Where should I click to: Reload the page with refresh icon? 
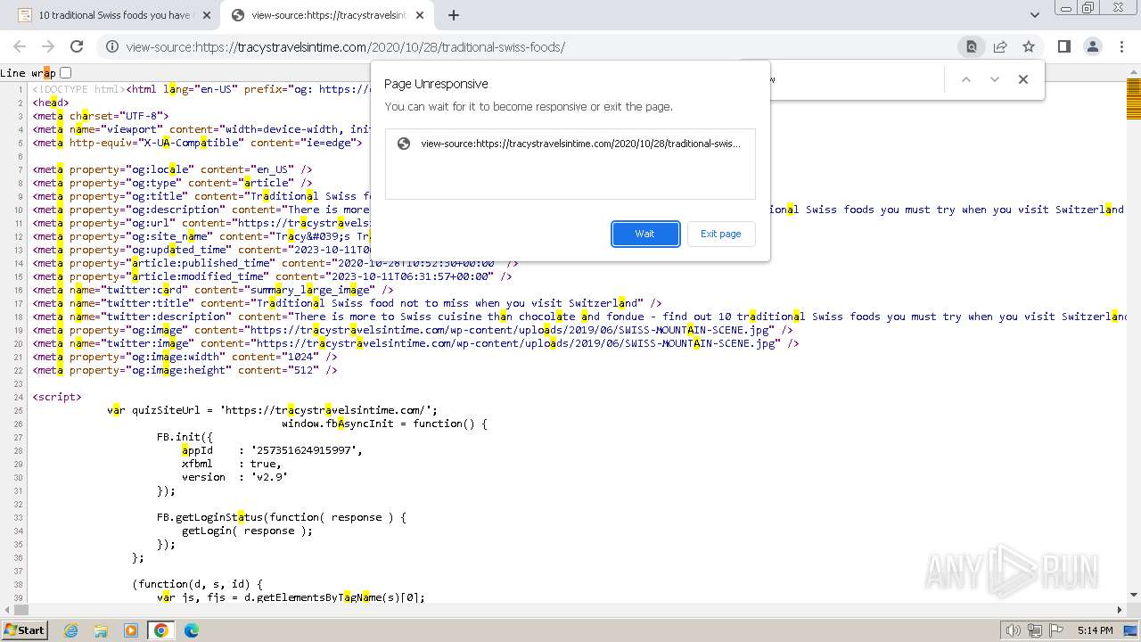click(77, 46)
